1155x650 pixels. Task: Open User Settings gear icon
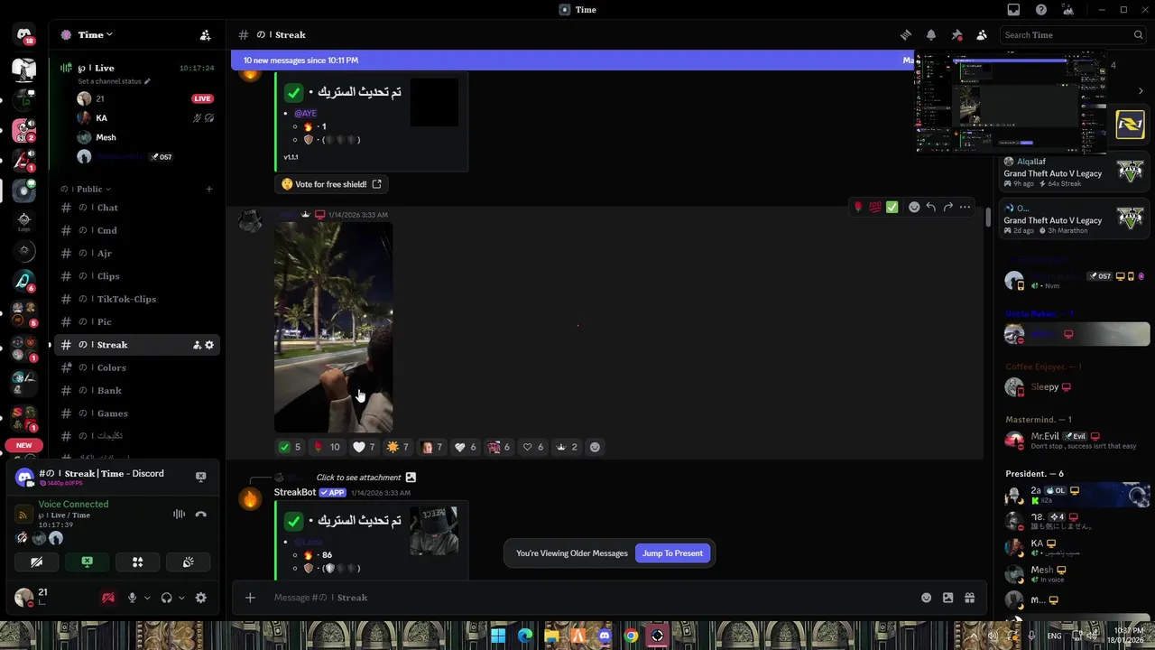pyautogui.click(x=201, y=598)
